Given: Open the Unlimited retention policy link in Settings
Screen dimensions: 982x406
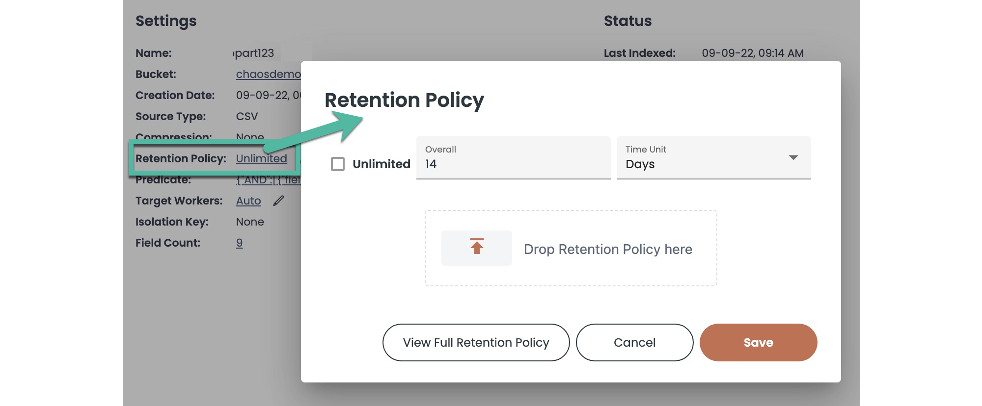Looking at the screenshot, I should click(x=261, y=158).
